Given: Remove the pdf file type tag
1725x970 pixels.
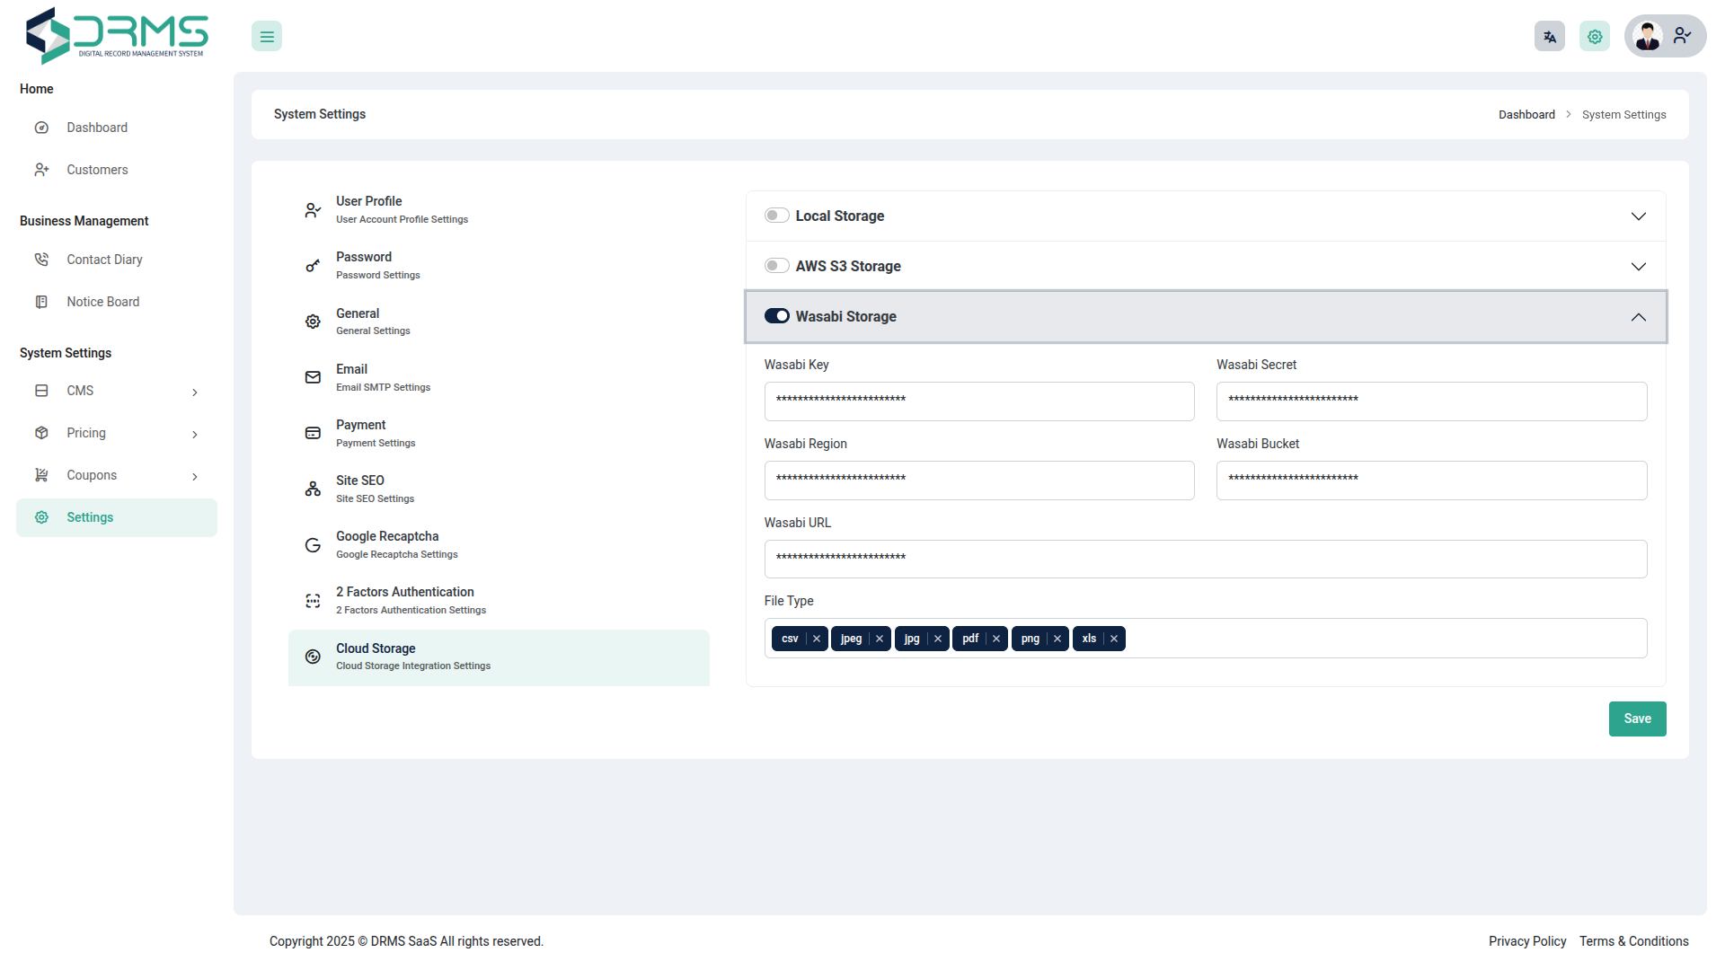Looking at the screenshot, I should point(996,639).
